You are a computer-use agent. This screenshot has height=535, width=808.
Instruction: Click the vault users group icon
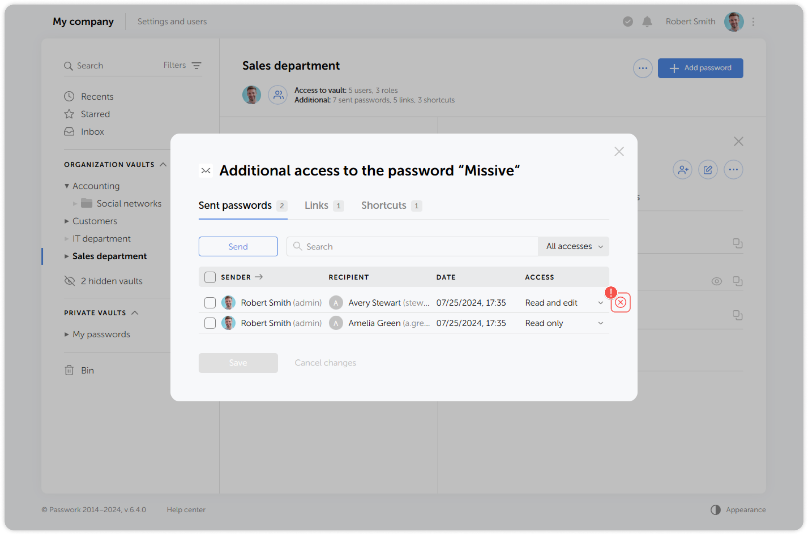(x=278, y=95)
